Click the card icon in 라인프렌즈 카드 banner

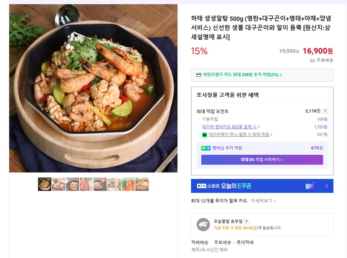pos(199,75)
